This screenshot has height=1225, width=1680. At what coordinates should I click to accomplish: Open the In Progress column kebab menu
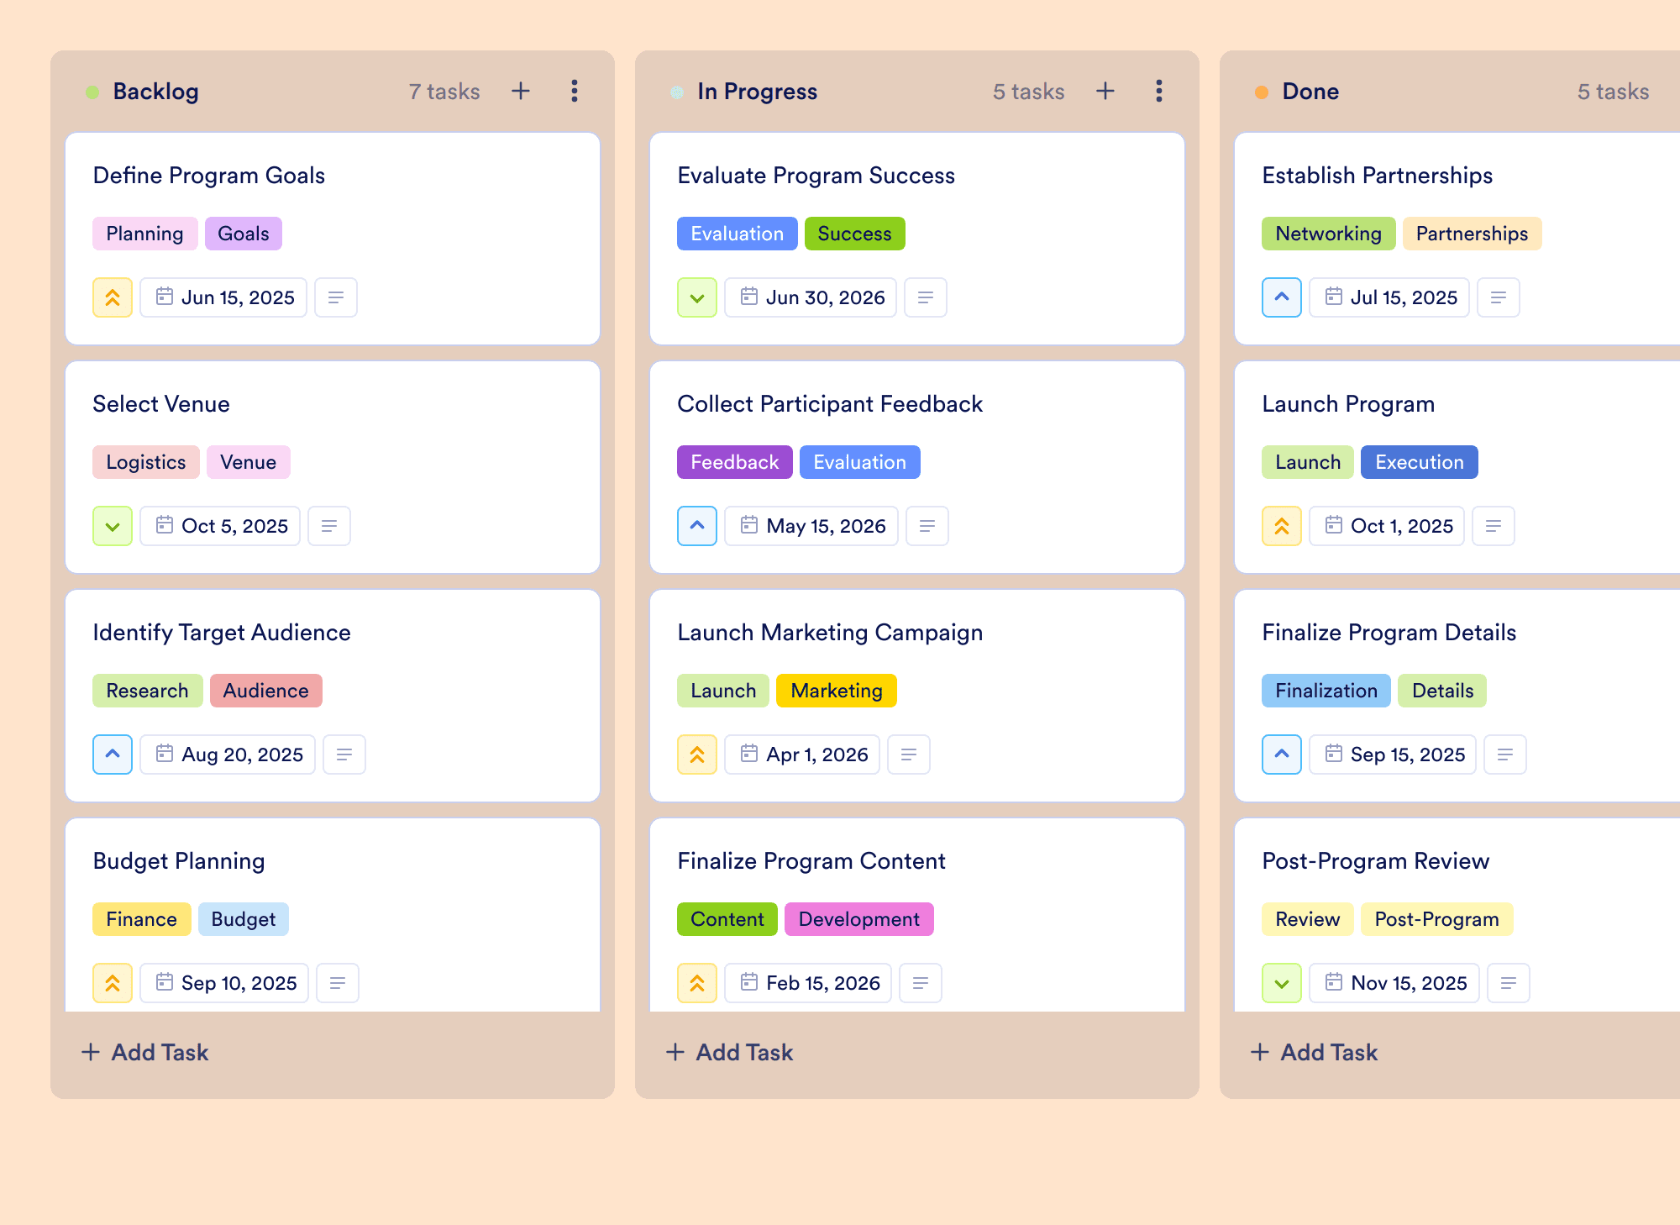click(x=1159, y=91)
